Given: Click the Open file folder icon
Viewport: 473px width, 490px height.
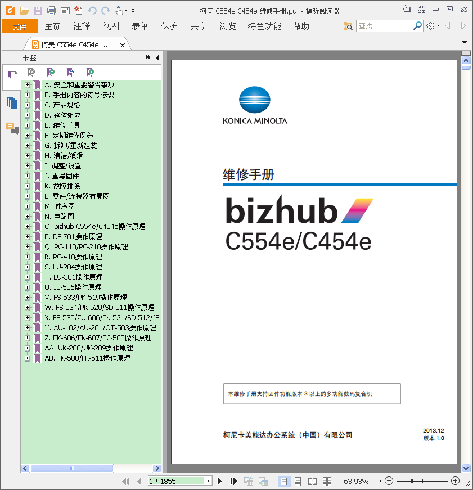Looking at the screenshot, I should (x=24, y=11).
